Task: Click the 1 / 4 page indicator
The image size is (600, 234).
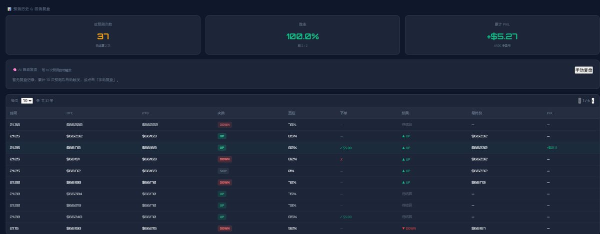Action: [586, 100]
